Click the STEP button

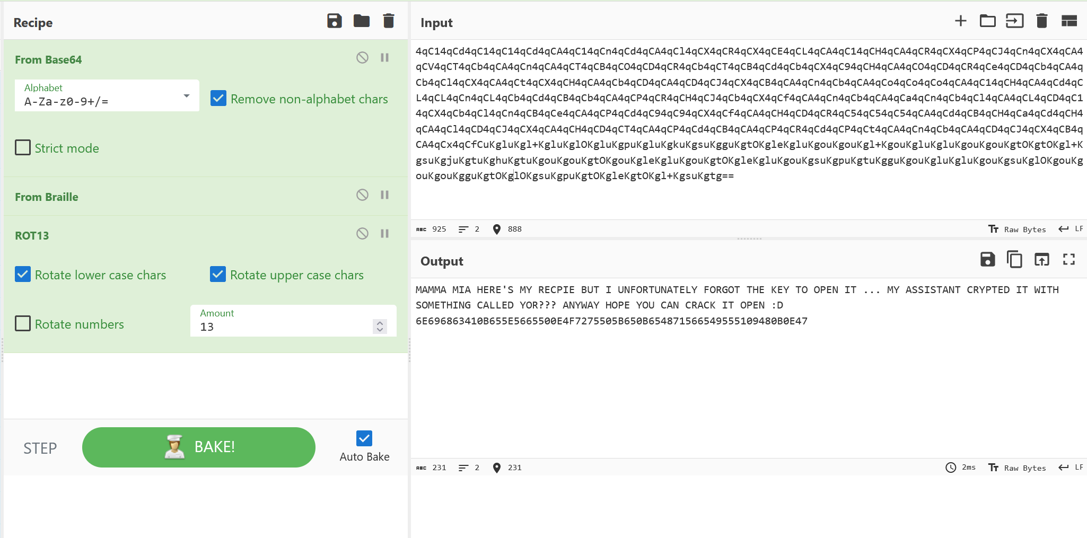click(40, 448)
